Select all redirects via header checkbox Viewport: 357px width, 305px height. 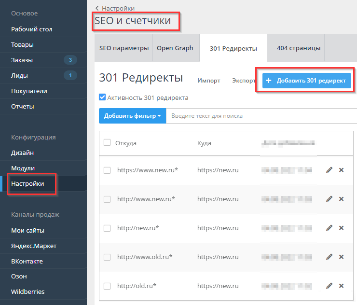point(107,142)
